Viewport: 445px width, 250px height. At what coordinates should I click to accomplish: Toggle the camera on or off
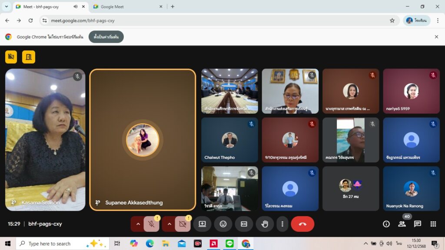183,224
